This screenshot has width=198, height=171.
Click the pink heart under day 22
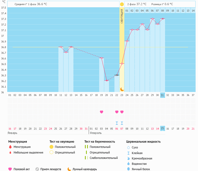pos(117,112)
